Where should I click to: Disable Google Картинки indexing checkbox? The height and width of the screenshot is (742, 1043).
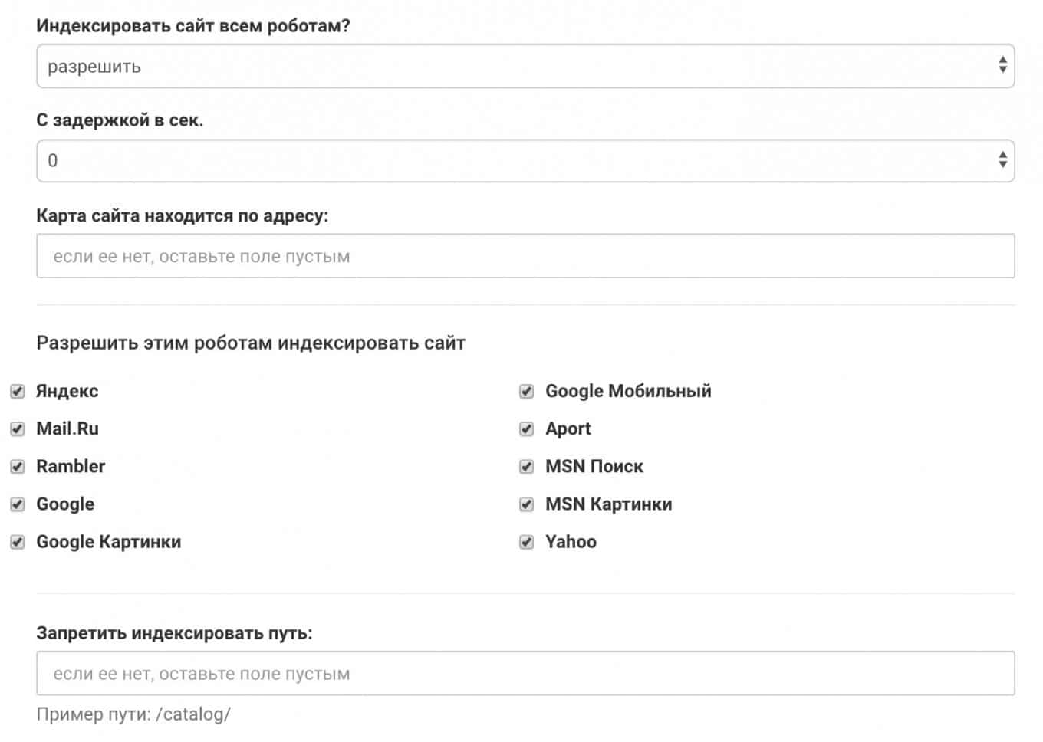[17, 542]
